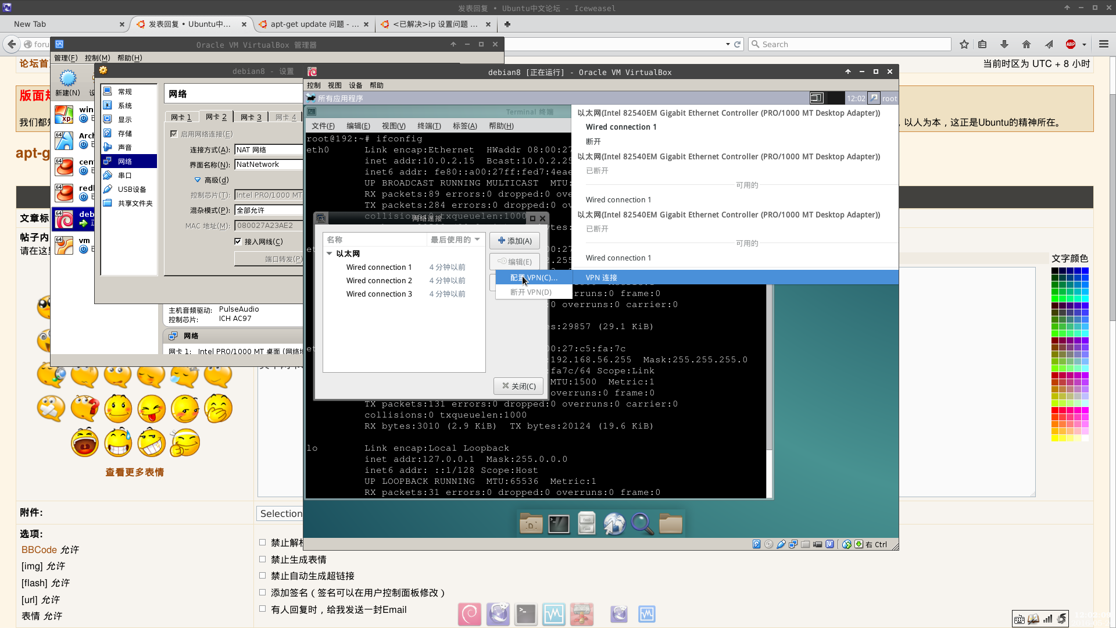Image resolution: width=1116 pixels, height=628 pixels.
Task: Check the 禁止解析 BBCode option checkbox
Action: pos(263,543)
